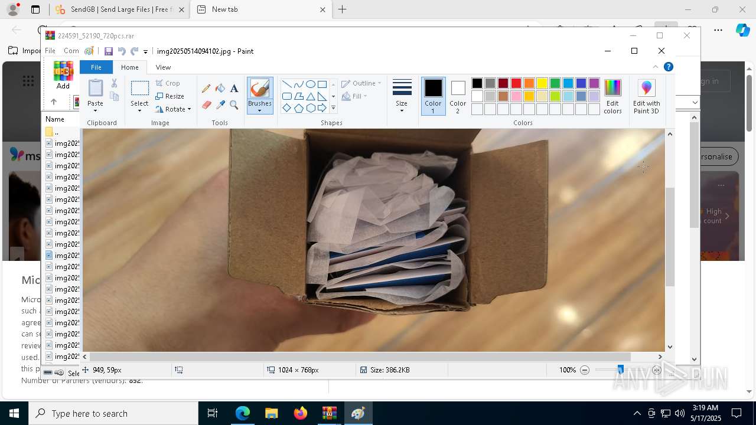Open the Paste dropdown arrow
756x425 pixels.
[95, 111]
